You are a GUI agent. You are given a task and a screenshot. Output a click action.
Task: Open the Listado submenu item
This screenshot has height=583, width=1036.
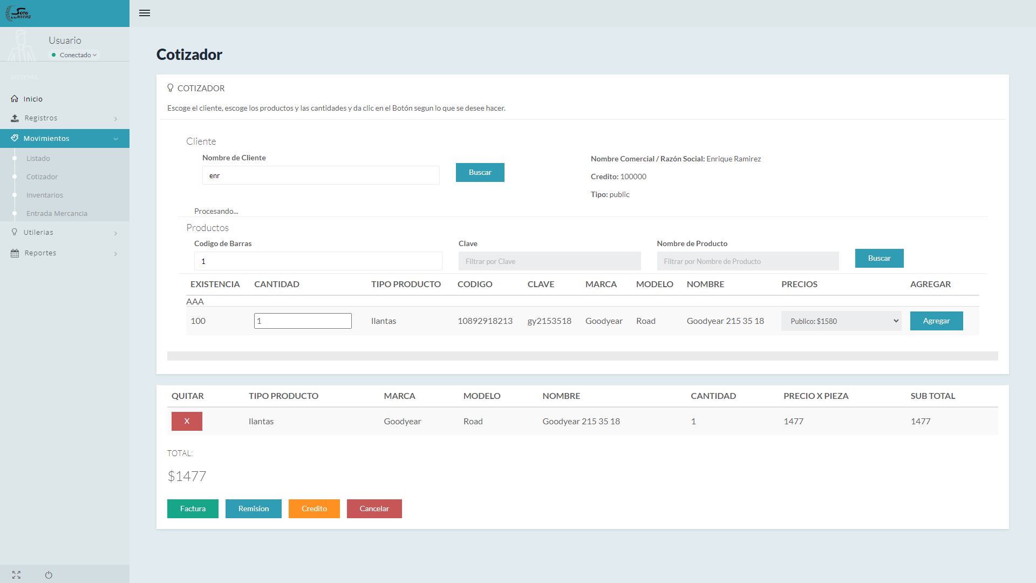pyautogui.click(x=38, y=159)
